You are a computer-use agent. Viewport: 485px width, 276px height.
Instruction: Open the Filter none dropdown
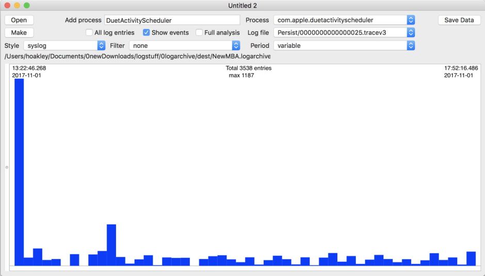click(185, 45)
